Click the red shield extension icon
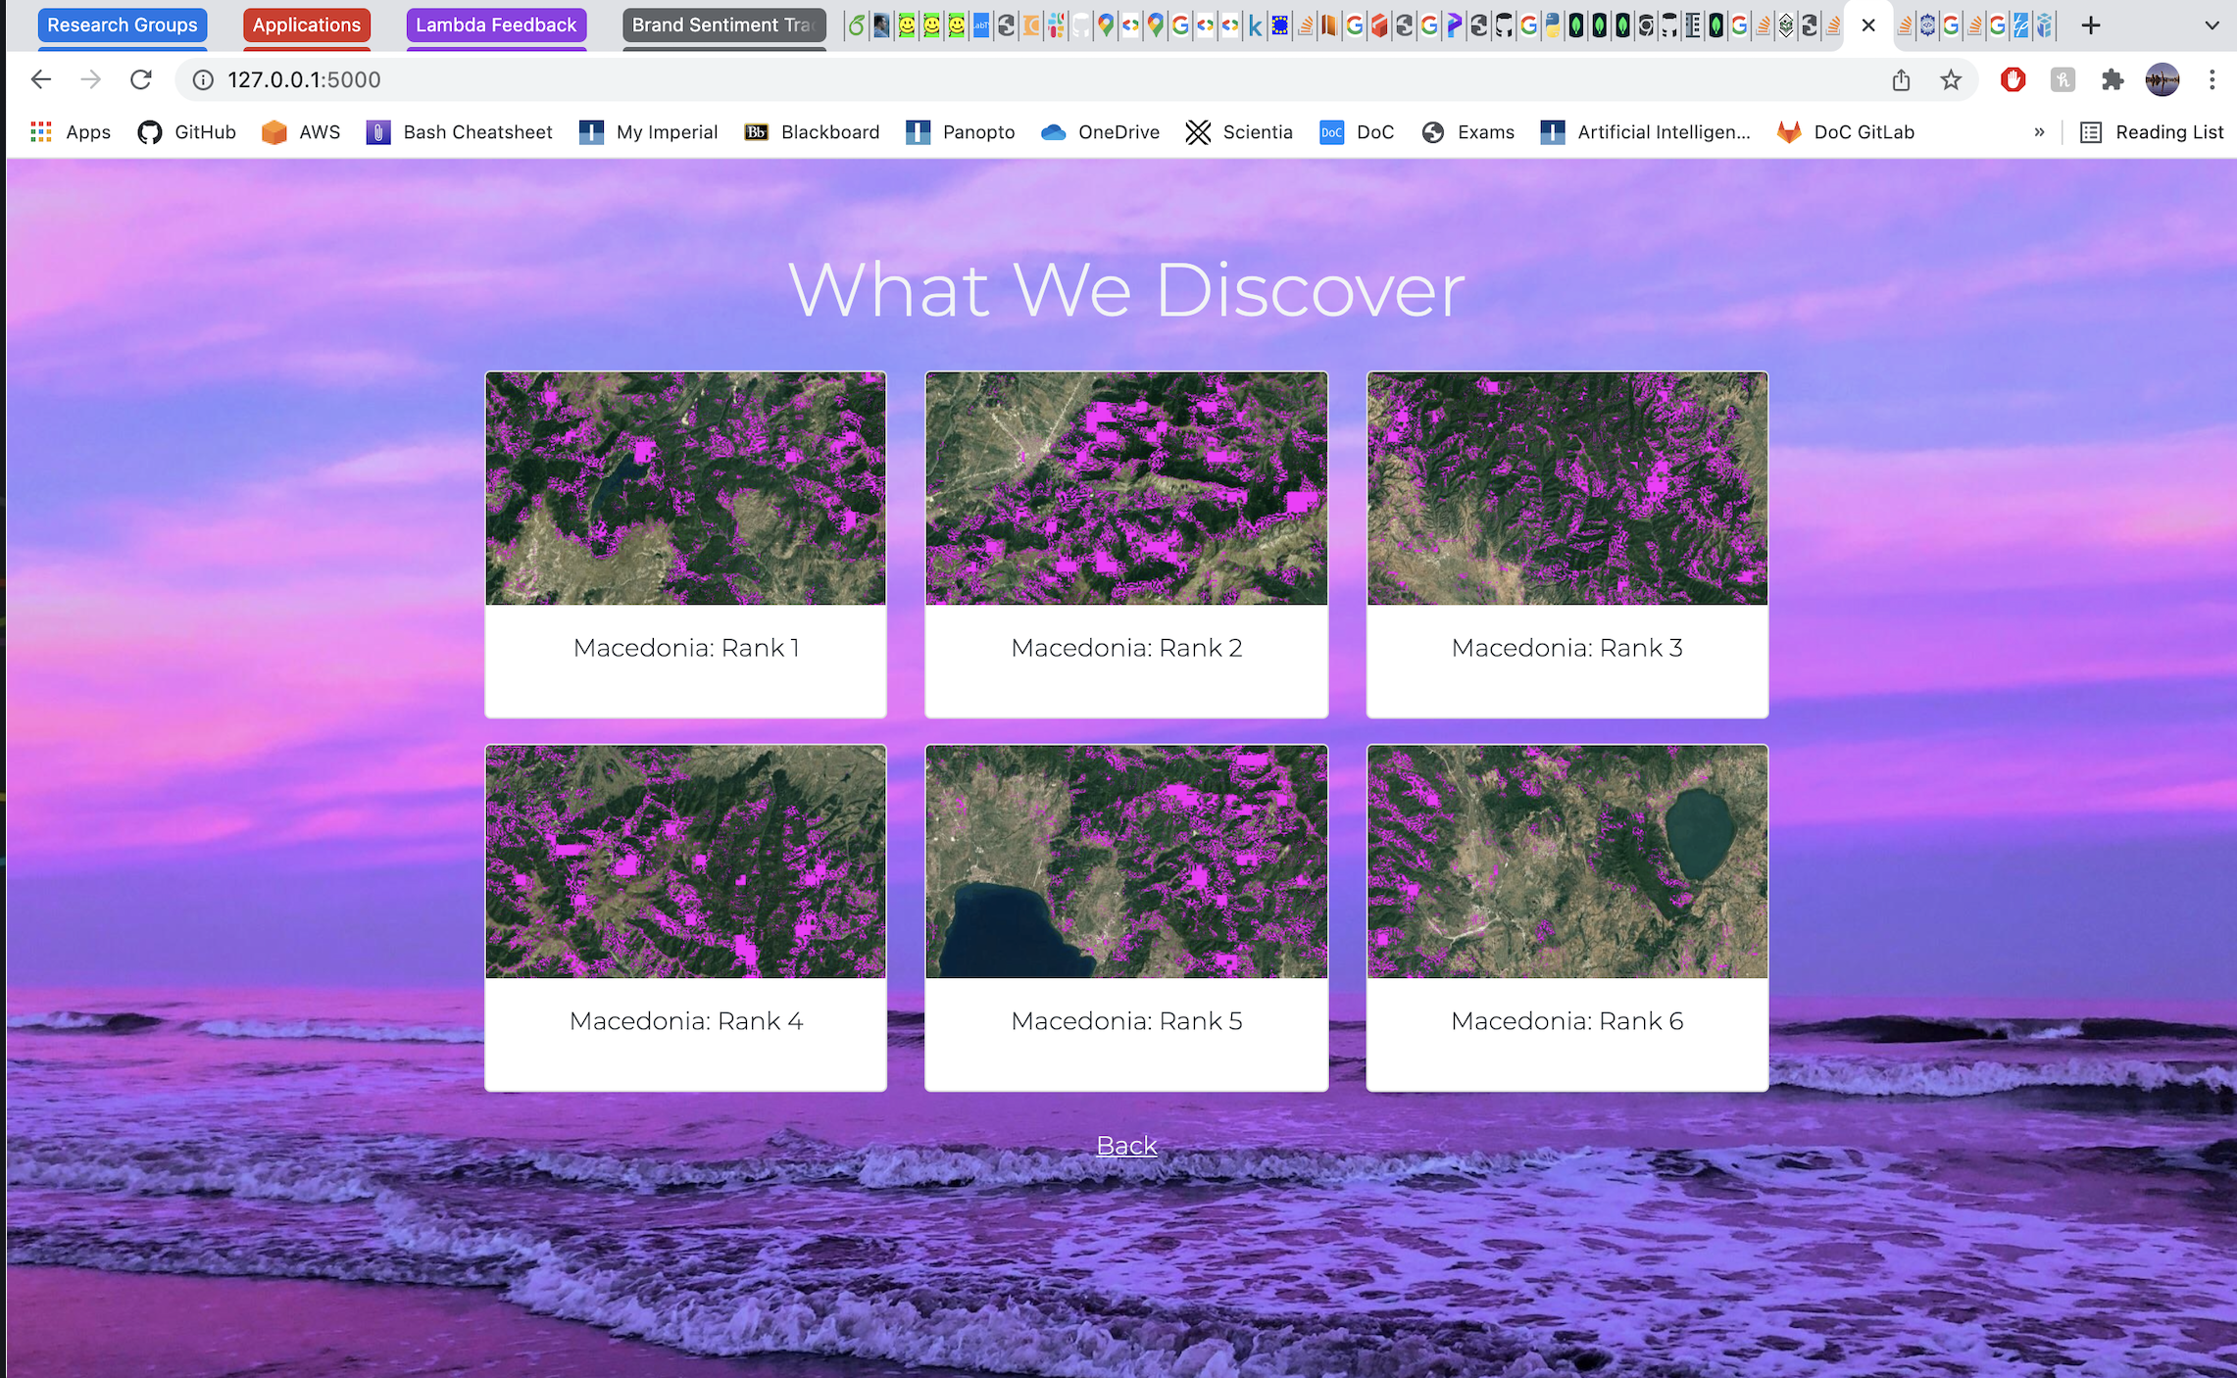Image resolution: width=2237 pixels, height=1378 pixels. tap(2013, 79)
